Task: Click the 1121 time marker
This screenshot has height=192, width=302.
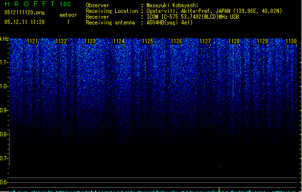Action: tap(32, 41)
